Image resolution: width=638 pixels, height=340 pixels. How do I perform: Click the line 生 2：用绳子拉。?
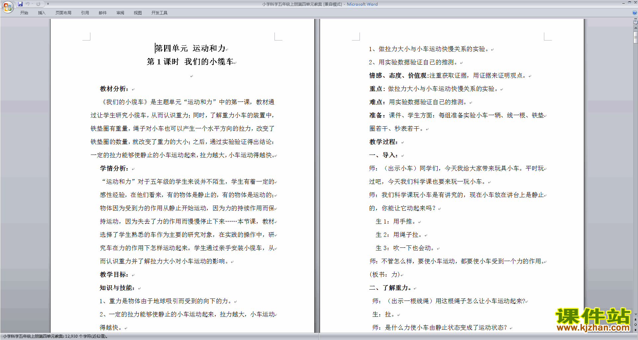point(399,235)
